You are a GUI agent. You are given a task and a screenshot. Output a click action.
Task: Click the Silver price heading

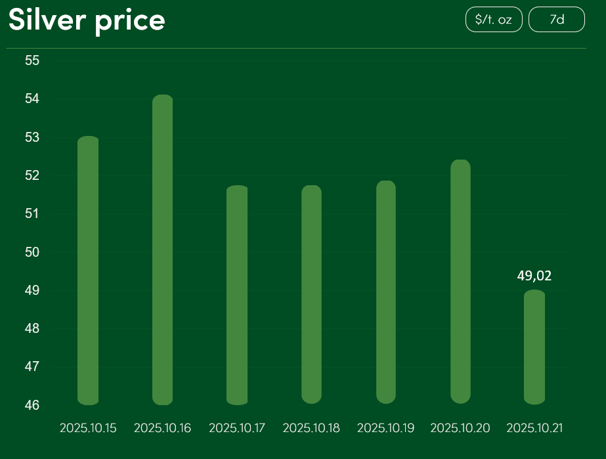[x=87, y=20]
